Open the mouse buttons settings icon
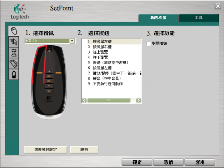224x168 pixels. coord(14,31)
